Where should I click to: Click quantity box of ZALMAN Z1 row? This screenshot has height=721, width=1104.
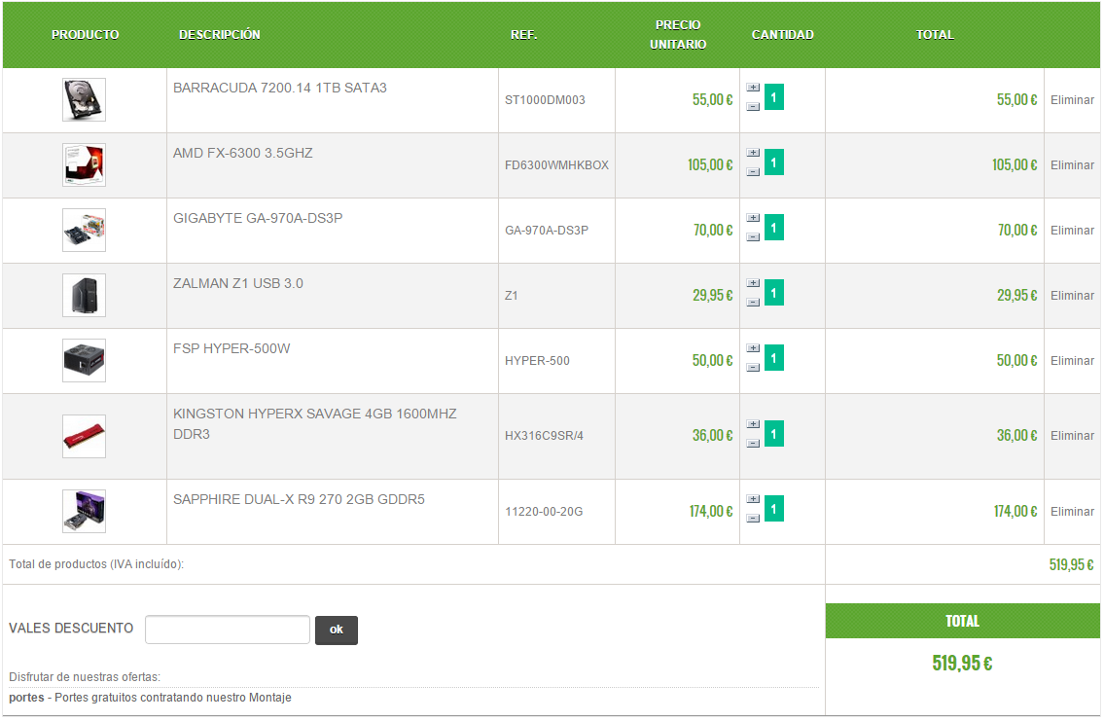point(774,292)
